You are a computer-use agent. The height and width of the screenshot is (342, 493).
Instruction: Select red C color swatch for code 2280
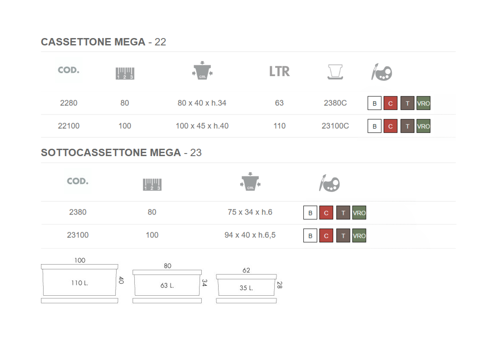(x=390, y=103)
